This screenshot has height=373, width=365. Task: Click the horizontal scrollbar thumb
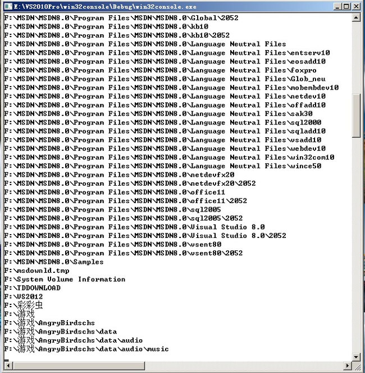tap(79, 366)
